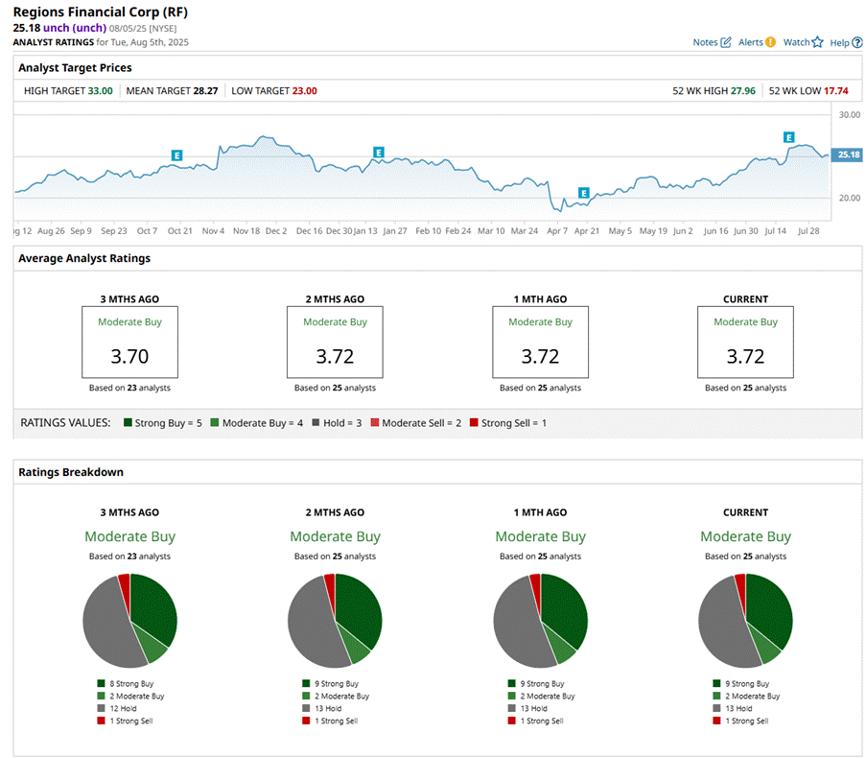Click the Regions Financial Corp (RF) title
The image size is (866, 758).
point(101,12)
